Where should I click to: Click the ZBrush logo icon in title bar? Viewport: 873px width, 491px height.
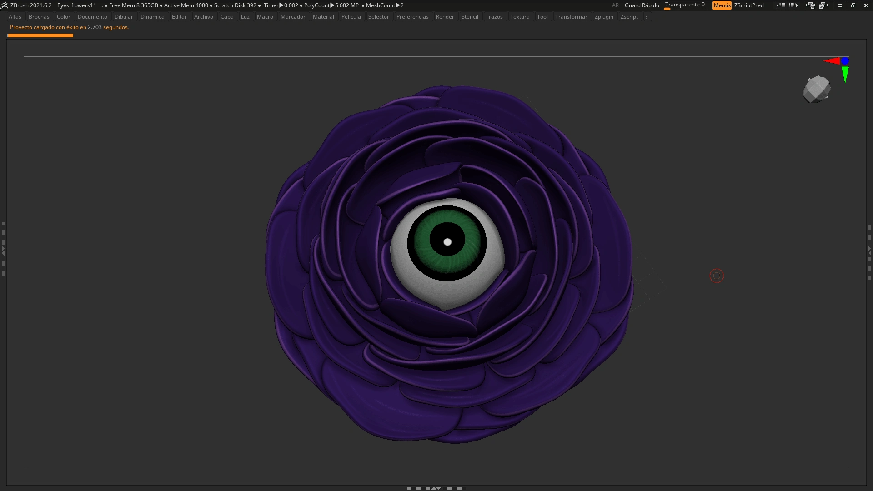pos(4,5)
